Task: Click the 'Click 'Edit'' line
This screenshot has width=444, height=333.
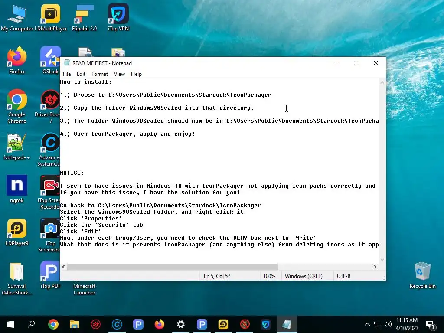Action: tap(81, 232)
